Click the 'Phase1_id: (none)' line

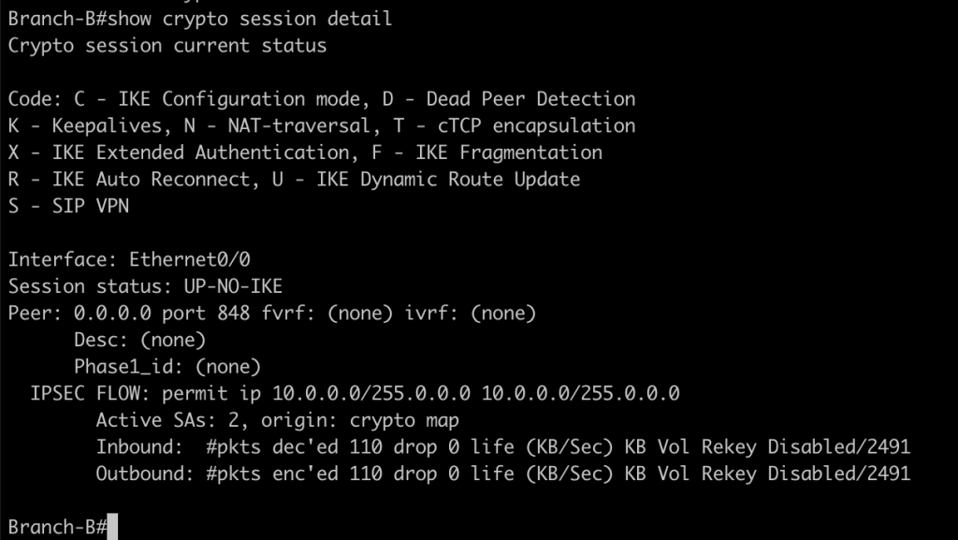coord(167,366)
